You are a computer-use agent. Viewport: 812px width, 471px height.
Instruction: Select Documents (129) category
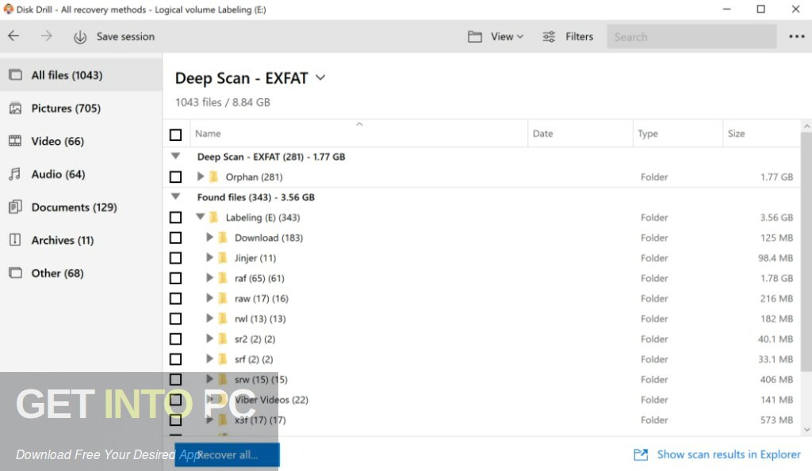[x=81, y=207]
